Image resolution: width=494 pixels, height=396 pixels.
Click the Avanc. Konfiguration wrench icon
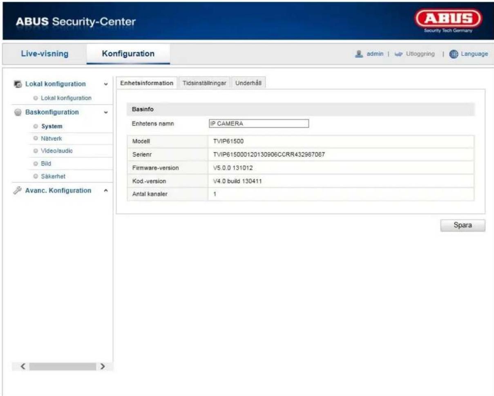(18, 190)
